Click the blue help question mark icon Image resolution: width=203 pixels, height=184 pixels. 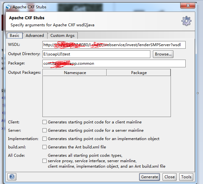(x=12, y=177)
